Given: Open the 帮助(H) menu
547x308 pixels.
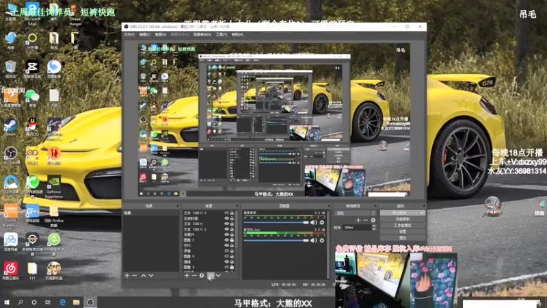Looking at the screenshot, I should coord(237,35).
